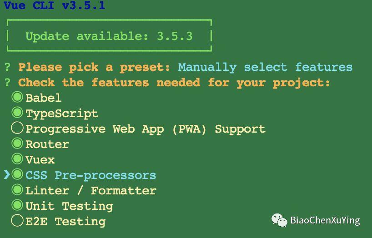Screen dimensions: 372x238
Task: Select the Babel label text
Action: point(43,98)
